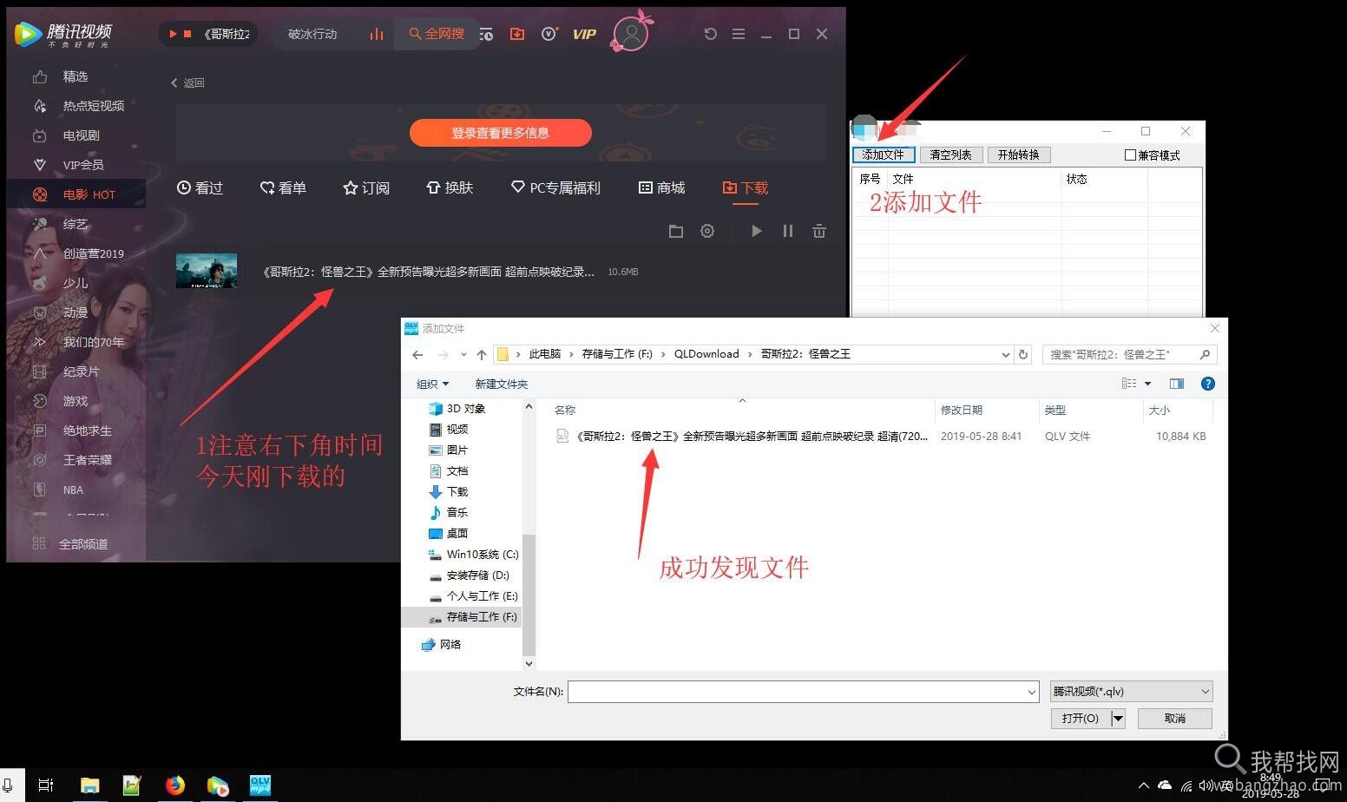This screenshot has width=1347, height=802.
Task: Switch to the 下载 tab
Action: pyautogui.click(x=746, y=187)
